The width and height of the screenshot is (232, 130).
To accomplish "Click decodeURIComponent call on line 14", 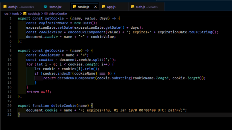I will coord(76,78).
